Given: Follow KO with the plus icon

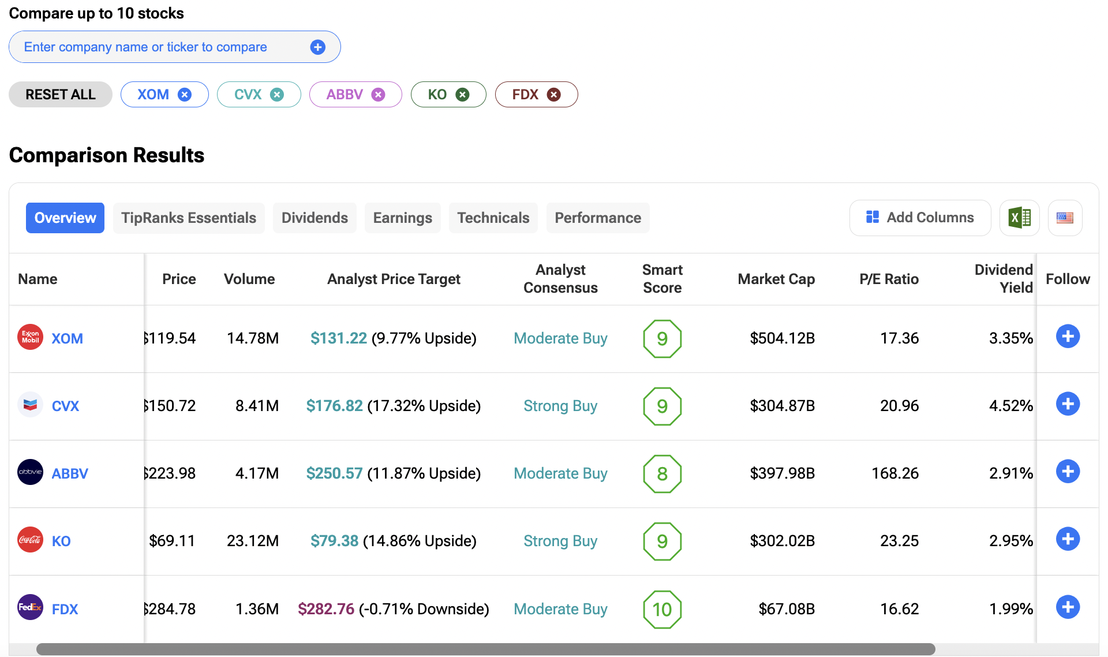Looking at the screenshot, I should click(1068, 539).
